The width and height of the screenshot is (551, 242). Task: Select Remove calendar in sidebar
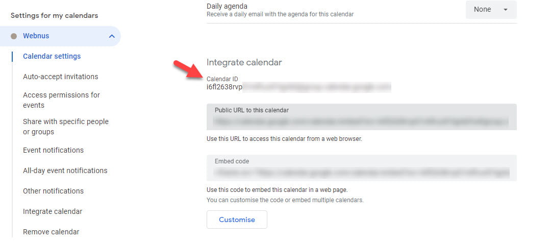pyautogui.click(x=51, y=232)
